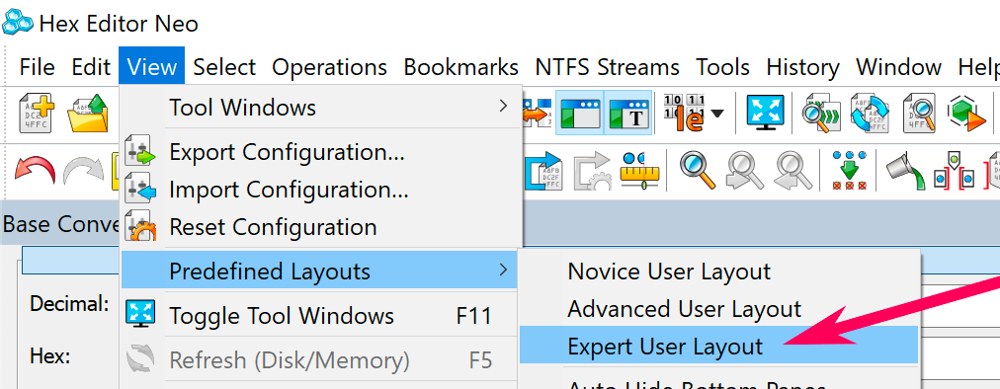Click the Hex Editor Neo app icon

click(18, 23)
